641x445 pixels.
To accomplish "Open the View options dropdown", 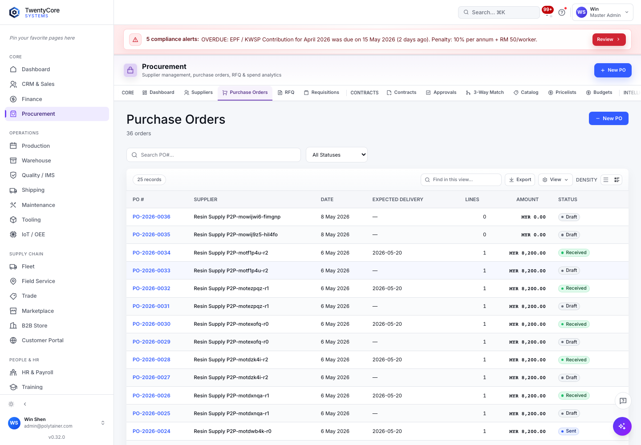I will click(556, 180).
